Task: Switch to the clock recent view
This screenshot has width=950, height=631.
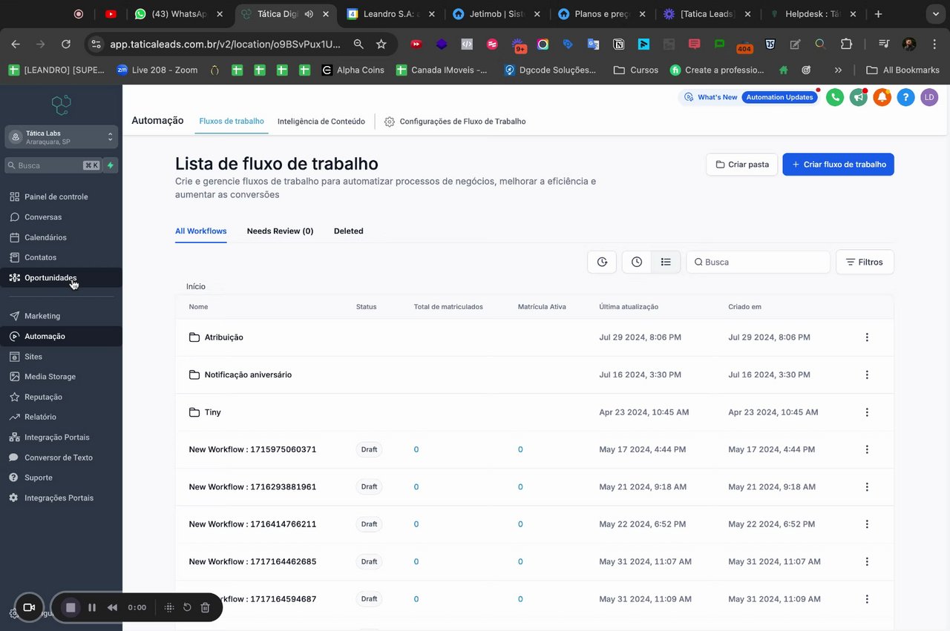Action: tap(637, 262)
